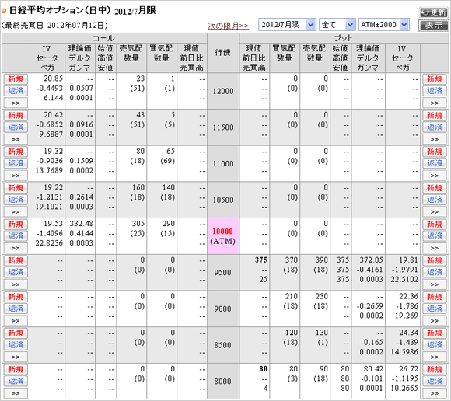Click put-side 返済 for strike 8000
Screen dimensions: 451x401
point(435,381)
